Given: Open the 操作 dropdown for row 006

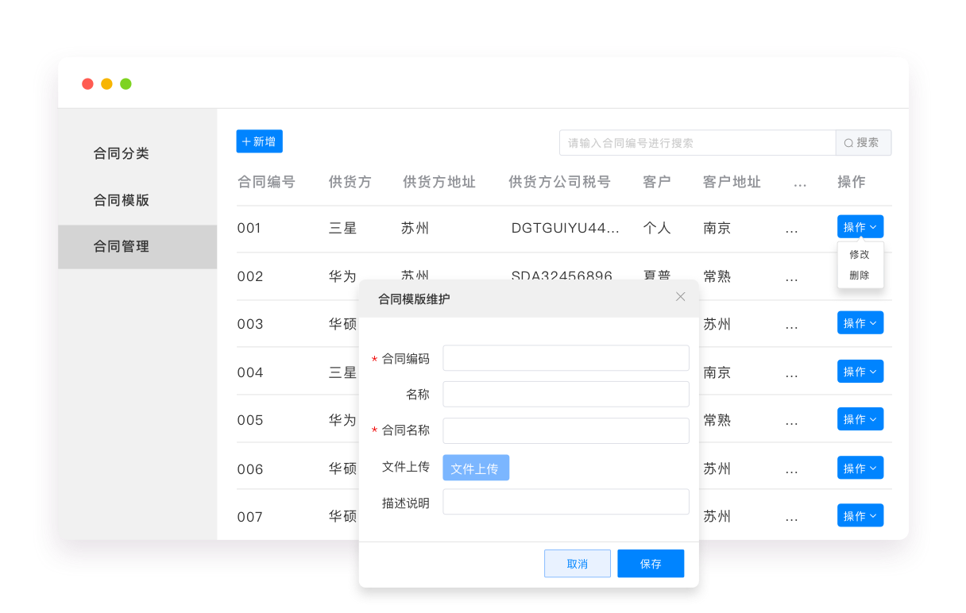Looking at the screenshot, I should coord(860,468).
